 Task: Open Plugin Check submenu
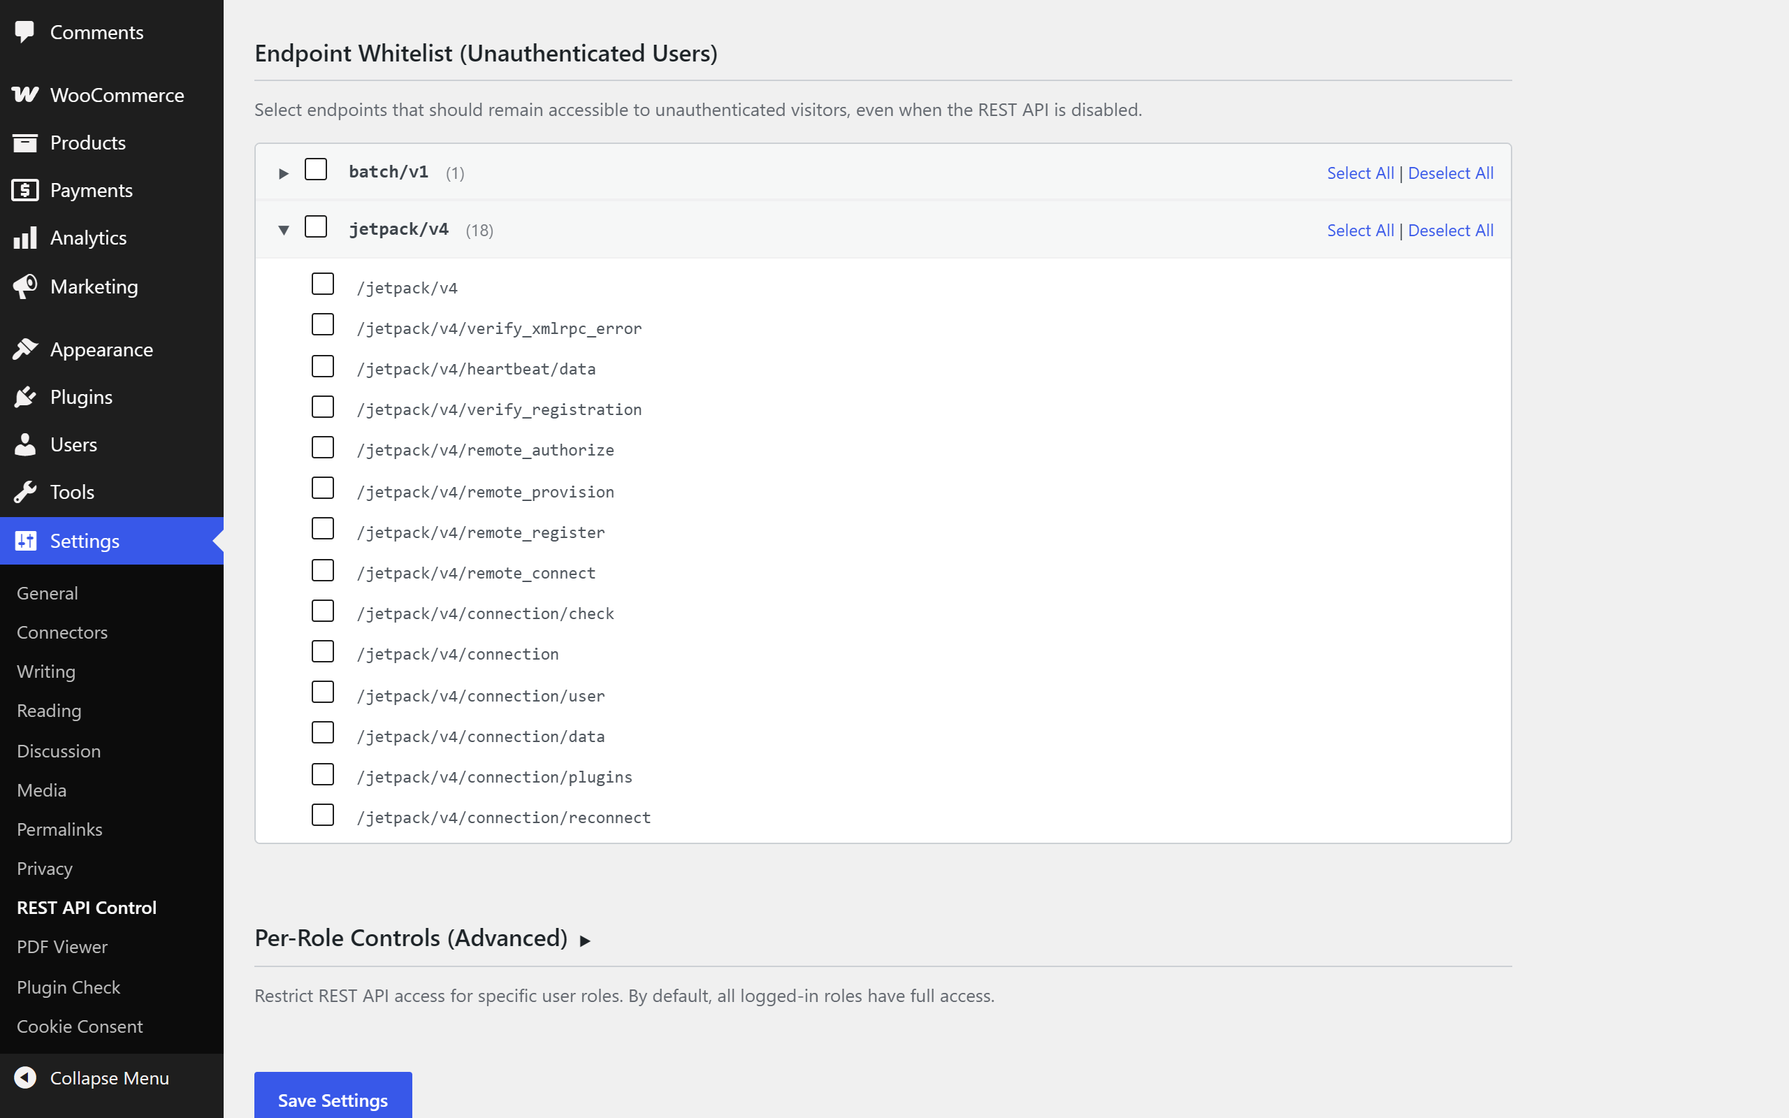pos(68,987)
